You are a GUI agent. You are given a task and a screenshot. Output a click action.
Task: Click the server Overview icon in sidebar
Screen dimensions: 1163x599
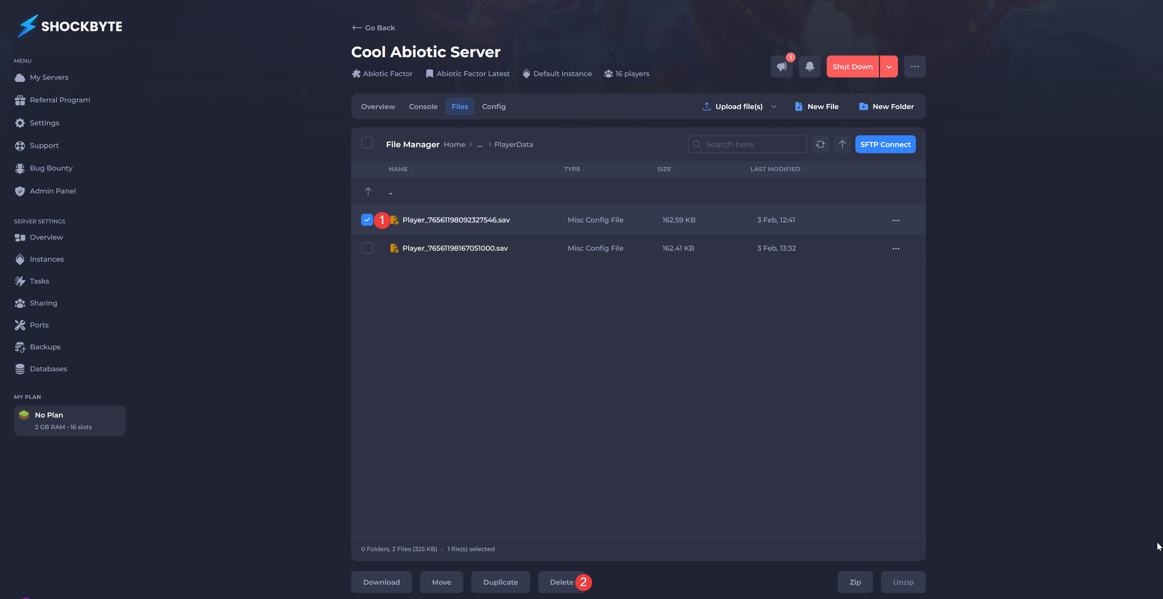point(20,237)
